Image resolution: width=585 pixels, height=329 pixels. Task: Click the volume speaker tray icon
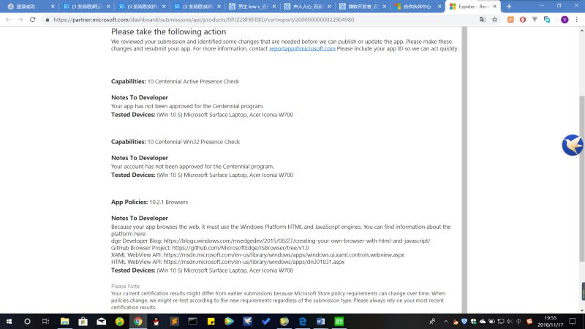510,321
